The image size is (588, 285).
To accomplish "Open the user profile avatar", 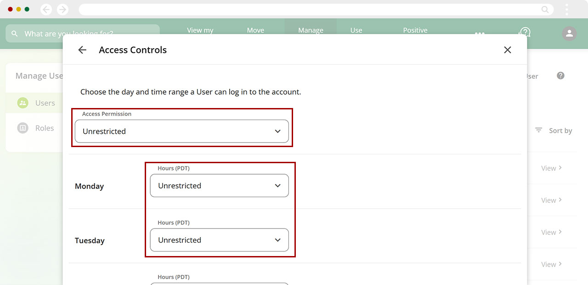I will (x=570, y=34).
